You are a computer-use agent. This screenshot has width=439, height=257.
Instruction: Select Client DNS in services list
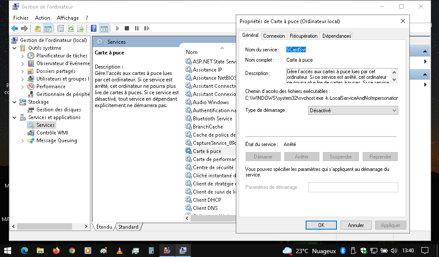[205, 208]
